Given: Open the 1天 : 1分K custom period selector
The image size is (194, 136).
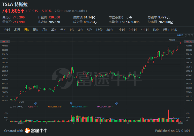Looking at the screenshot, I should pyautogui.click(x=170, y=30).
